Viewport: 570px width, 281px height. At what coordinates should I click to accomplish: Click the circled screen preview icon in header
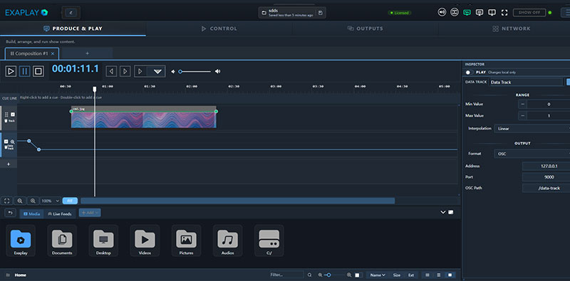coord(455,13)
